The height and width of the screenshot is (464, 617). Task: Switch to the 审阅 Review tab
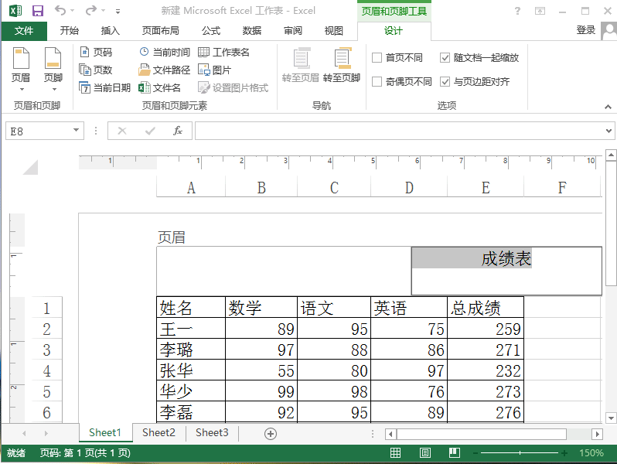click(293, 31)
